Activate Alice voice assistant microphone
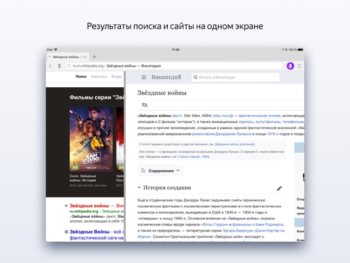The width and height of the screenshot is (350, 263). pyautogui.click(x=290, y=66)
